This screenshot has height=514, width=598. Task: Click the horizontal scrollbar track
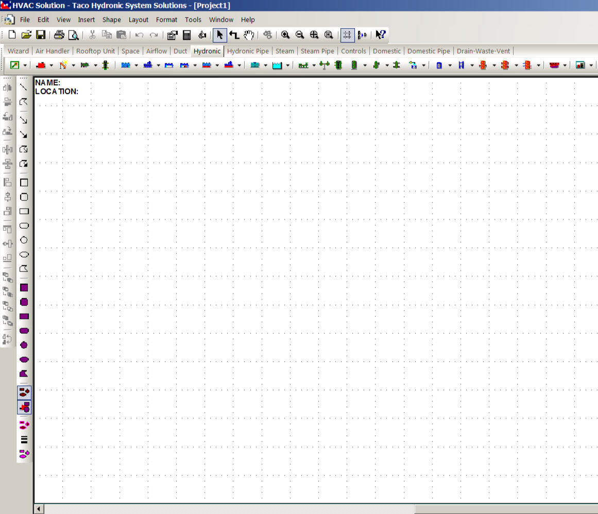point(229,509)
